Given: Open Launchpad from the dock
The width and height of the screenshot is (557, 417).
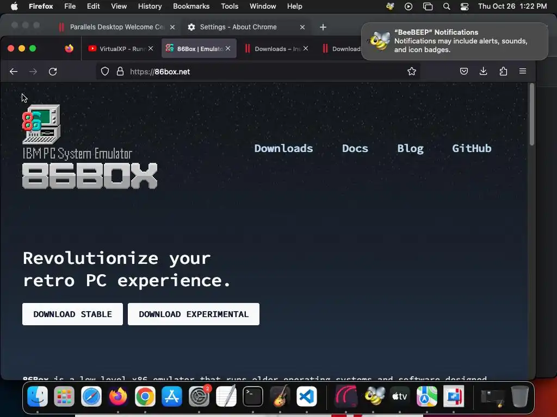Looking at the screenshot, I should coord(64,396).
